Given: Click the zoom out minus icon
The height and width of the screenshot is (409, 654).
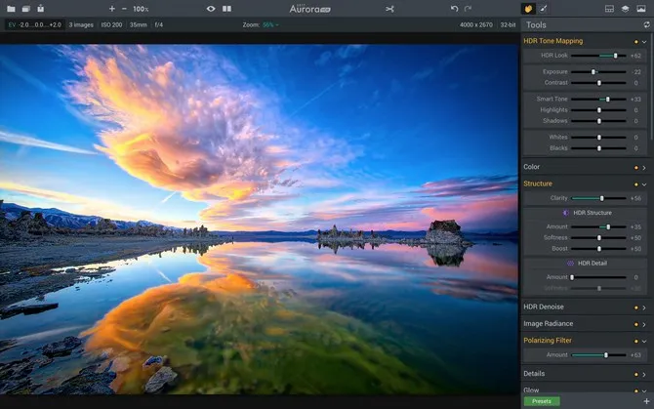Looking at the screenshot, I should 124,9.
